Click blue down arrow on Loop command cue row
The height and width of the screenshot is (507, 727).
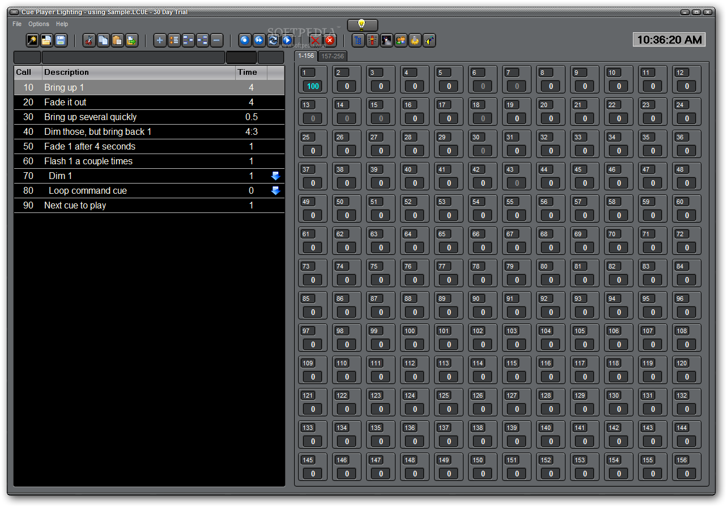pos(275,191)
